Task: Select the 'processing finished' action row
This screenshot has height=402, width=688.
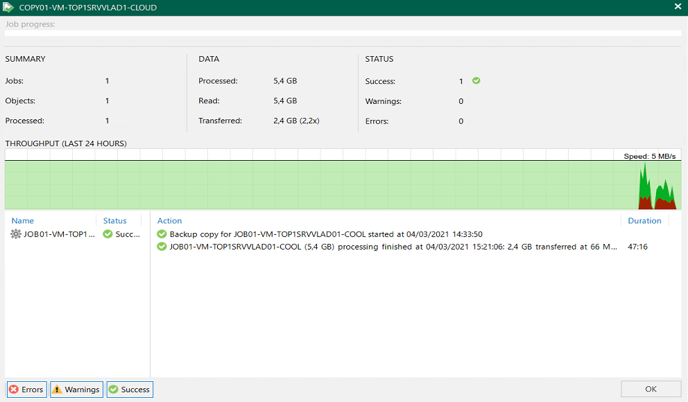Action: coord(416,247)
